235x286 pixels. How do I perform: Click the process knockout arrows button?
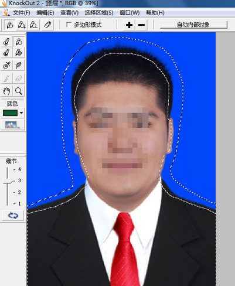pos(13,216)
